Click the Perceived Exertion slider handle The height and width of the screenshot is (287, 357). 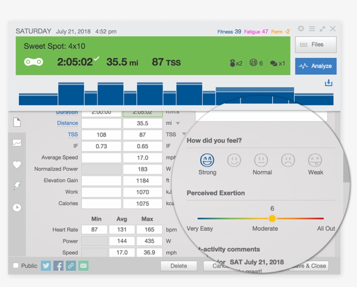point(272,218)
